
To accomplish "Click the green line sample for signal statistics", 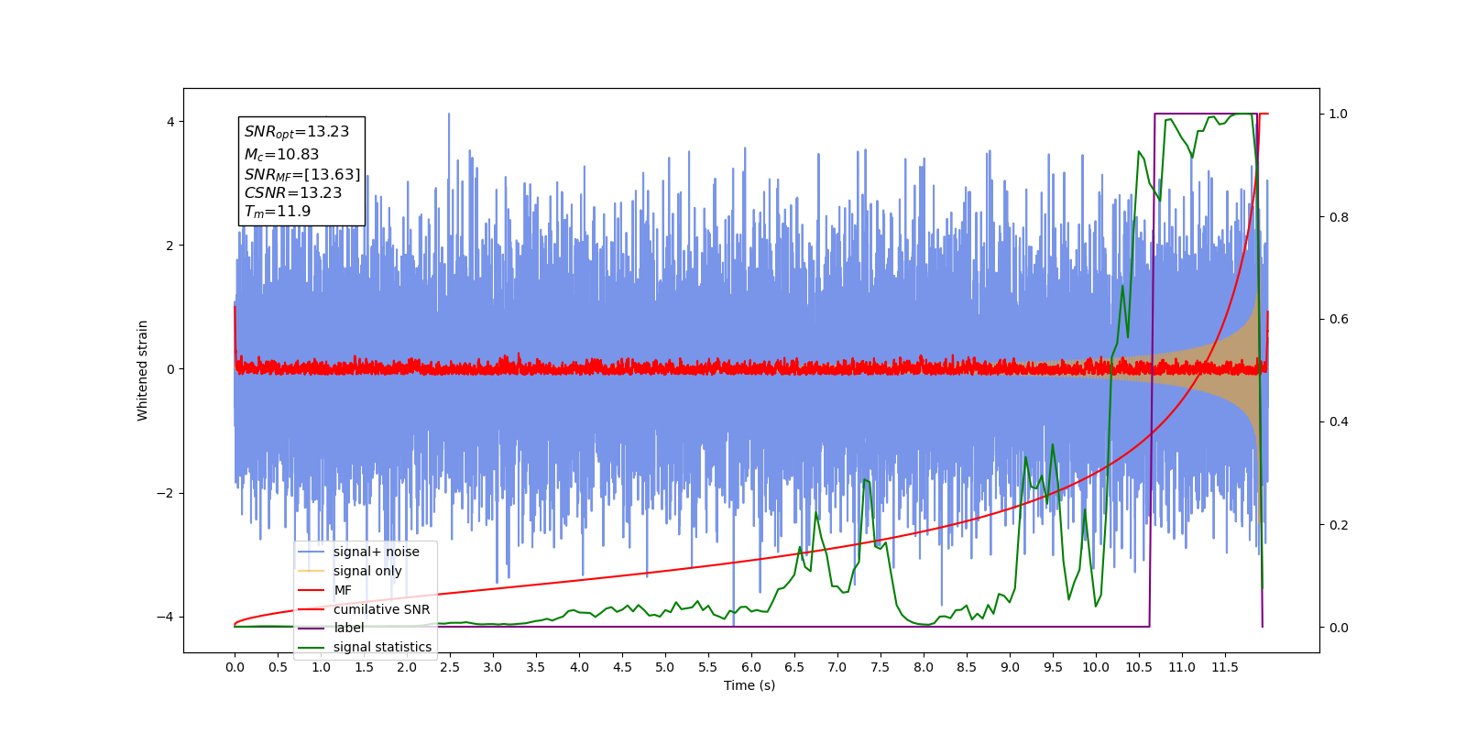I will pos(312,647).
